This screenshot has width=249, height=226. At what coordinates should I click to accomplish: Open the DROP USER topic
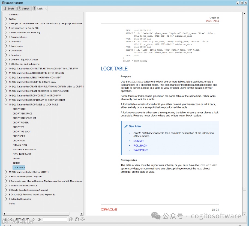tap(19, 136)
